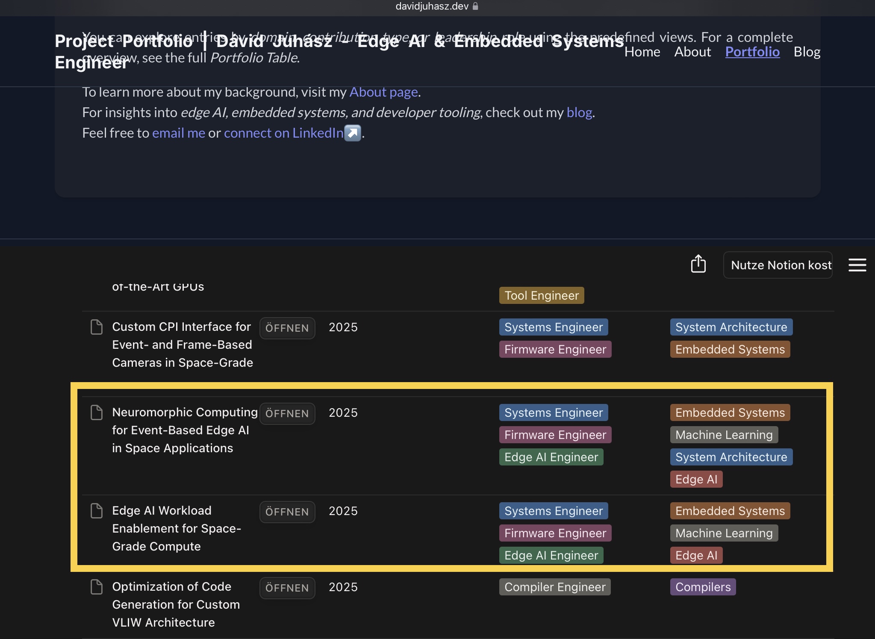Image resolution: width=875 pixels, height=639 pixels.
Task: Click the purple Compilers tag
Action: pos(703,587)
